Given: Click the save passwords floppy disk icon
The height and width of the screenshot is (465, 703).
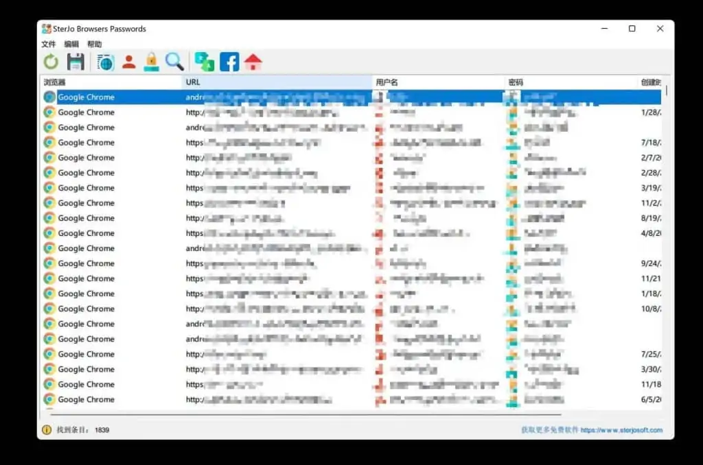Looking at the screenshot, I should [x=76, y=62].
